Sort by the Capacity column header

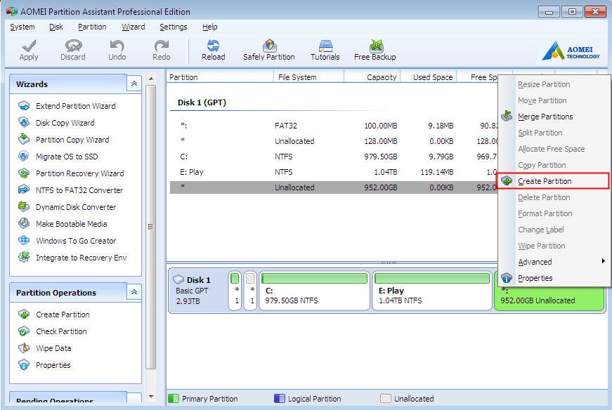pyautogui.click(x=372, y=77)
